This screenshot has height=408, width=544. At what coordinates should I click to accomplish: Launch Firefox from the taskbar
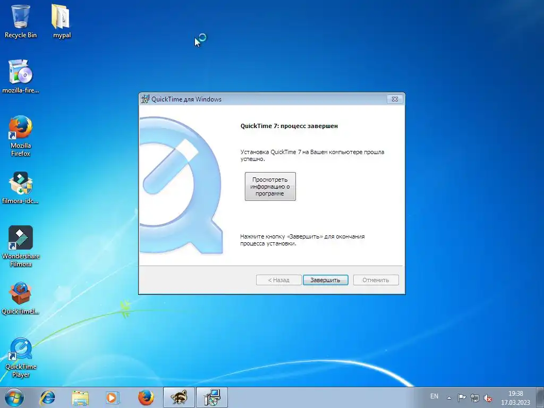[146, 397]
